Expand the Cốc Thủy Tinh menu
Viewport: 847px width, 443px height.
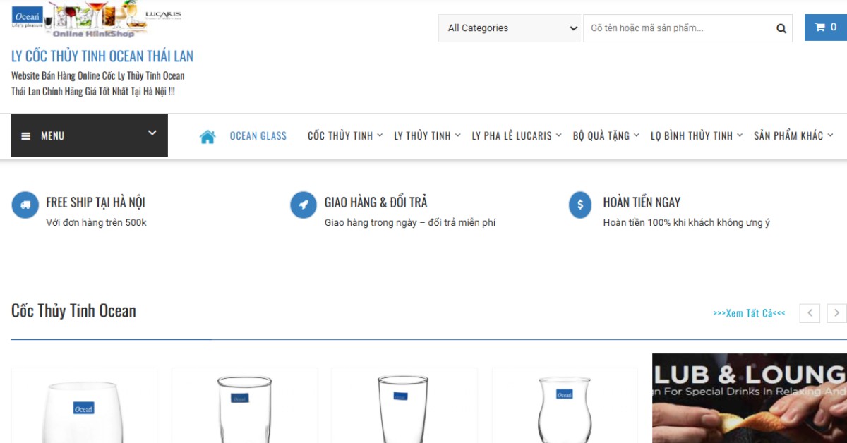pyautogui.click(x=344, y=135)
